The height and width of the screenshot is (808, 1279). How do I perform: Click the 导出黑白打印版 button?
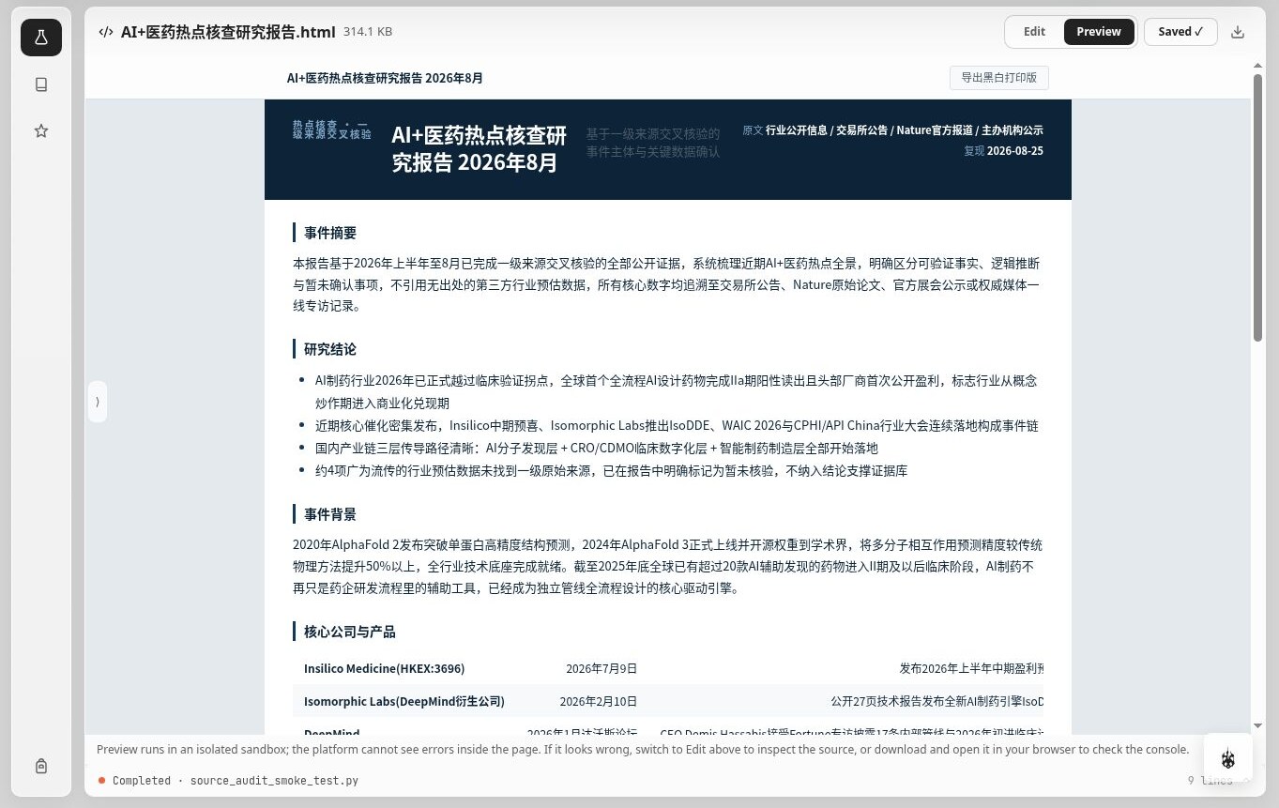pos(998,78)
